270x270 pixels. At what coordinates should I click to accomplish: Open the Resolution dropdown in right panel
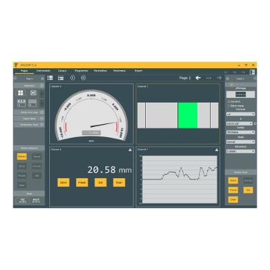tap(240, 151)
